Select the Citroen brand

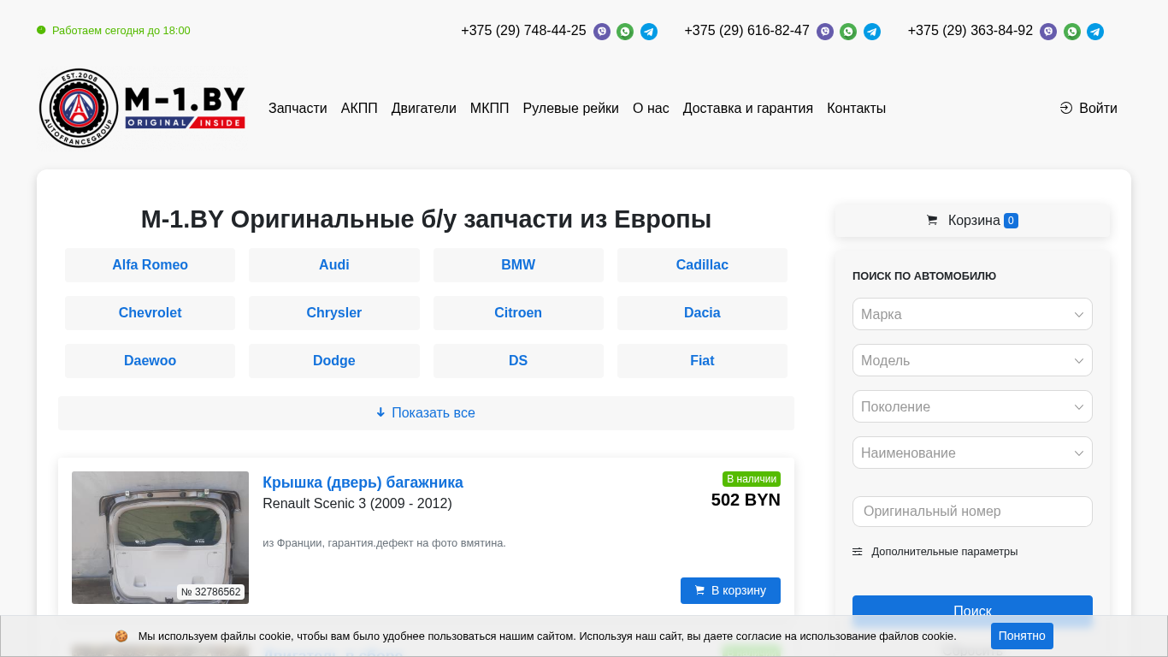click(518, 313)
